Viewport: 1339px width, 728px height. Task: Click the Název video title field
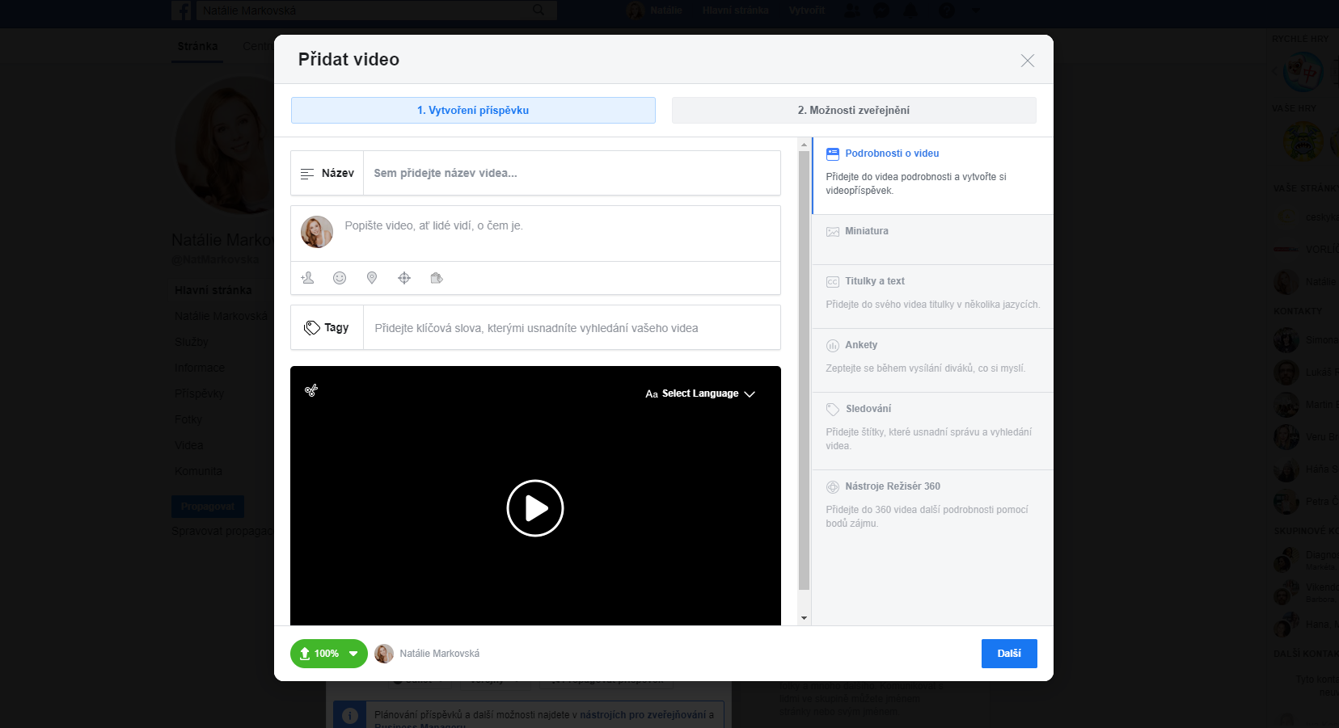click(572, 173)
